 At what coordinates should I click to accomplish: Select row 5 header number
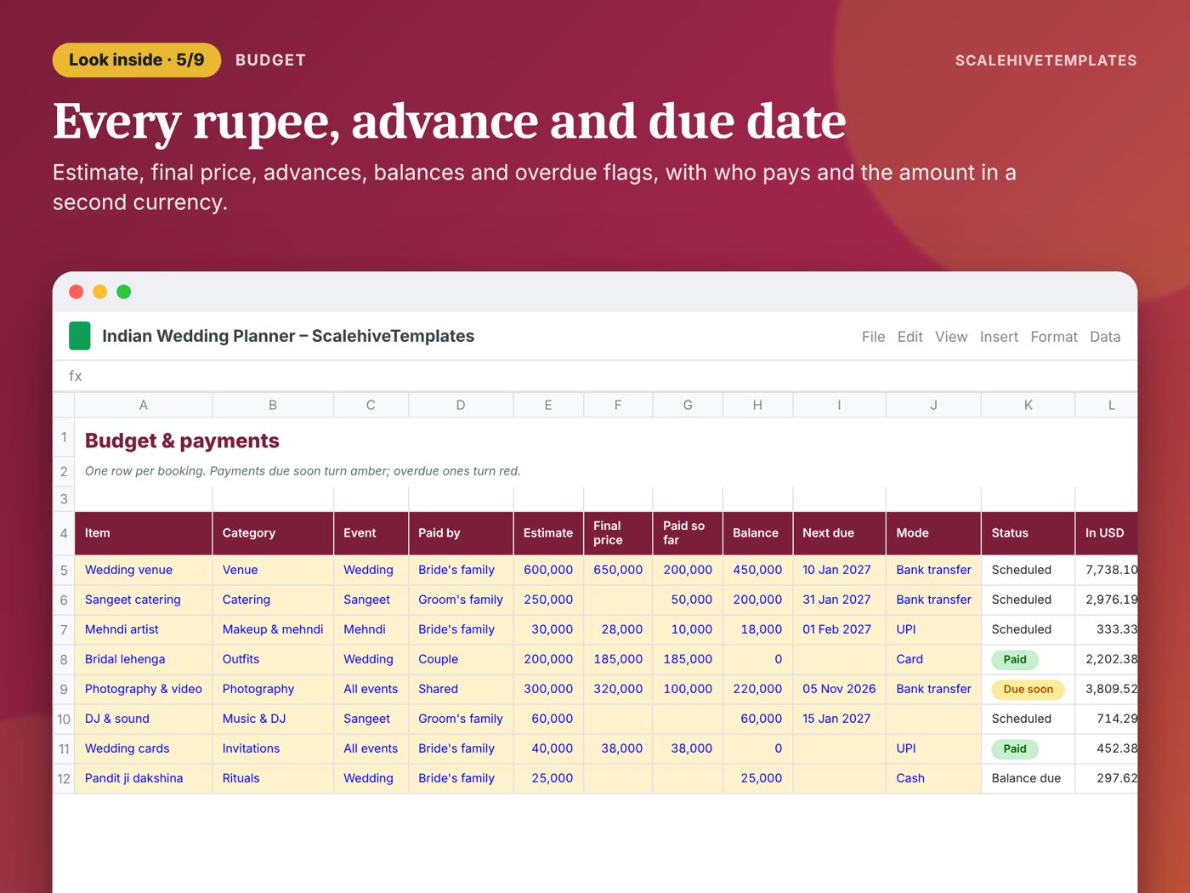tap(64, 570)
